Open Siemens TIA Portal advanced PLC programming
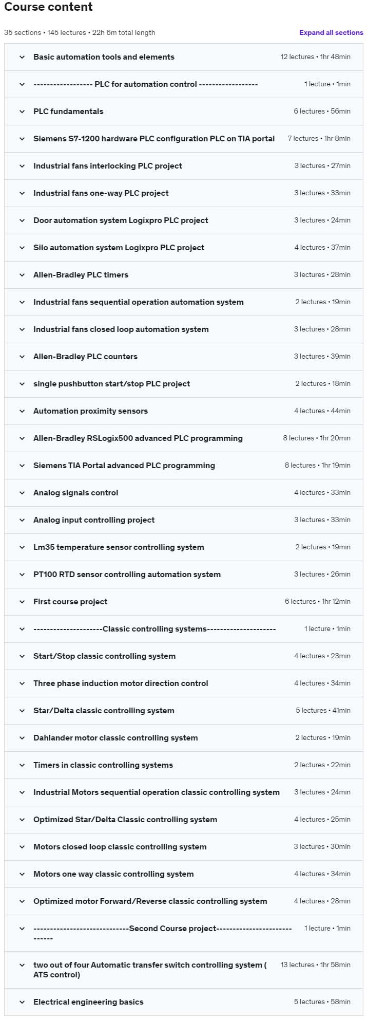This screenshot has width=367, height=1019. [184, 466]
